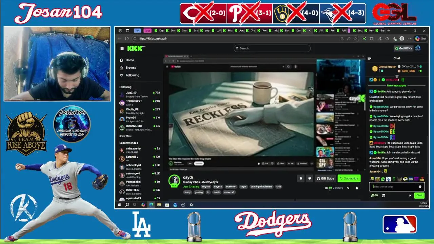This screenshot has height=244, width=434.
Task: Open ROSHTEIN recommended channel
Action: (140, 191)
